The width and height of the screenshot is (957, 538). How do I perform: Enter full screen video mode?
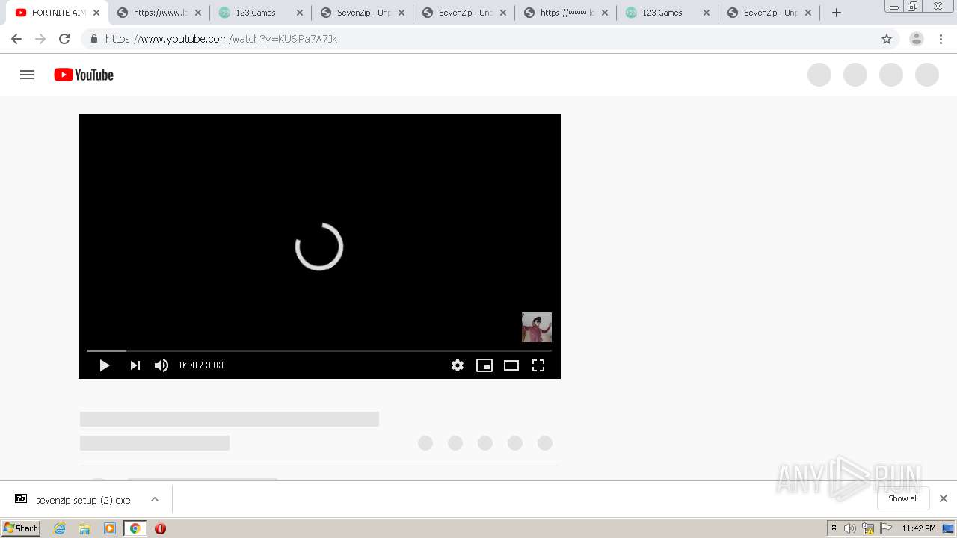coord(538,365)
